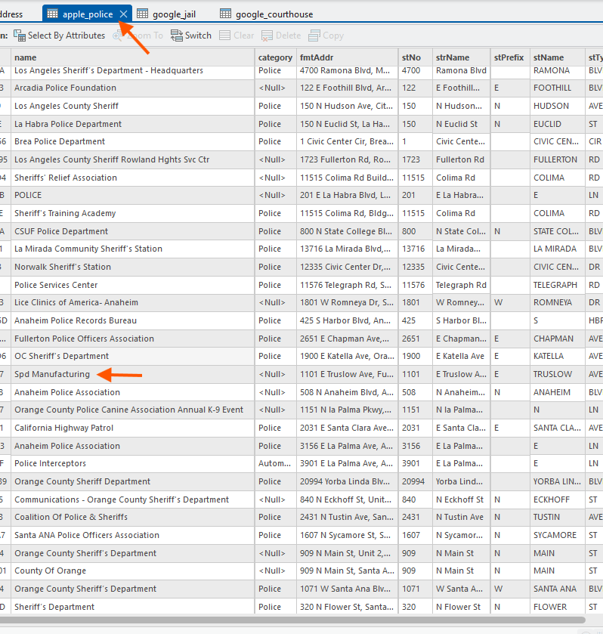The height and width of the screenshot is (634, 603).
Task: Click the Spd Manufacturing name cell
Action: click(x=52, y=374)
